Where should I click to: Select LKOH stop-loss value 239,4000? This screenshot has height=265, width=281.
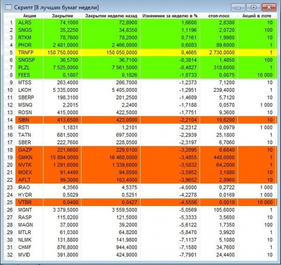(224, 90)
